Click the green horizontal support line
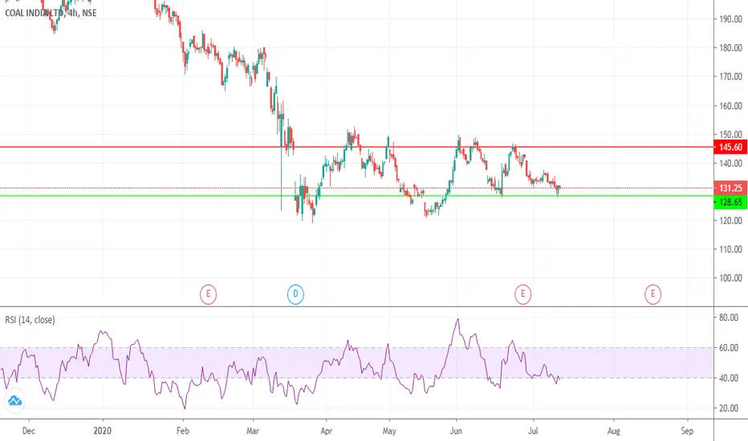Image resolution: width=748 pixels, height=441 pixels. pyautogui.click(x=357, y=196)
